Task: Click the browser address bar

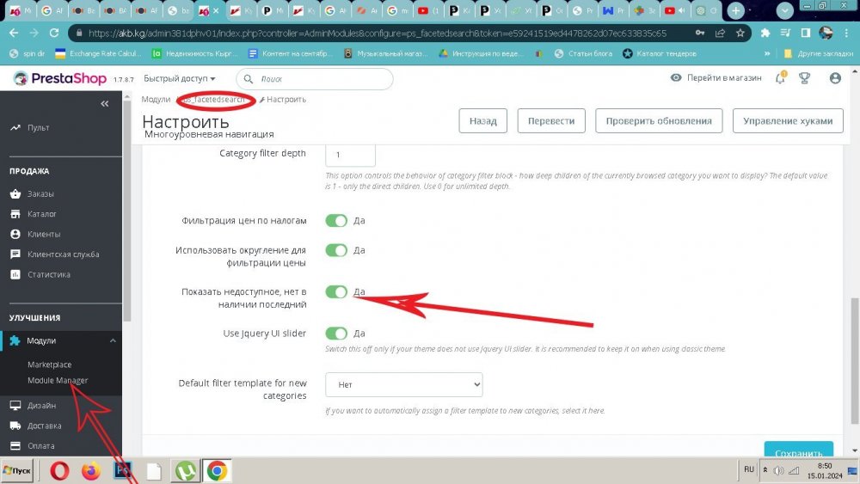Action: (378, 33)
